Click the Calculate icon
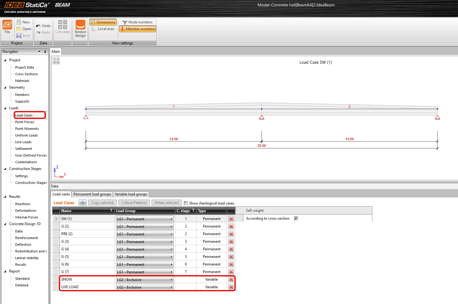 (63, 25)
